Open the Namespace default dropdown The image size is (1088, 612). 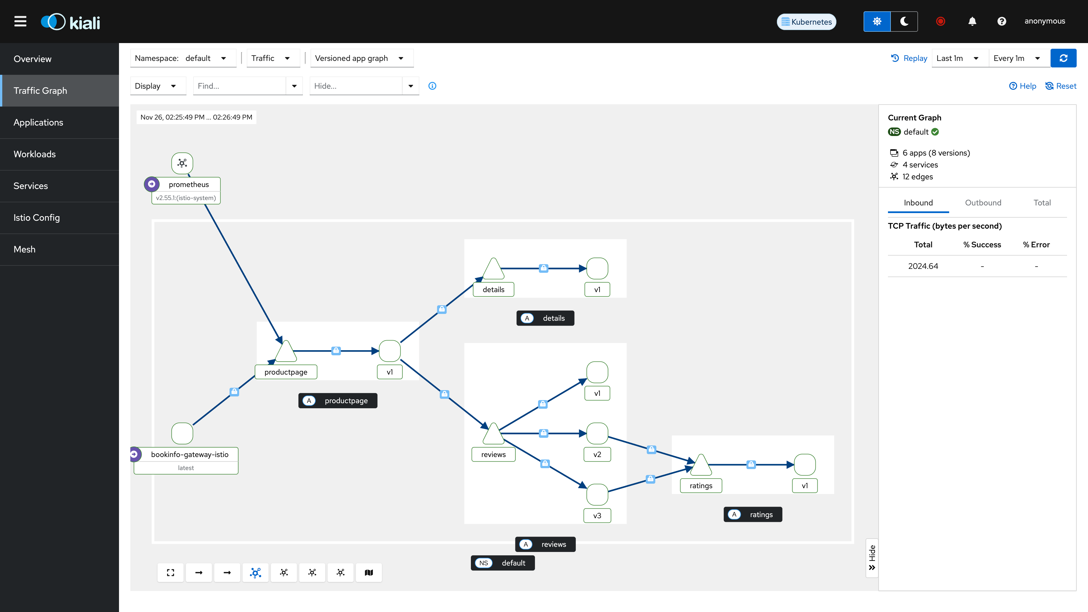pos(183,58)
